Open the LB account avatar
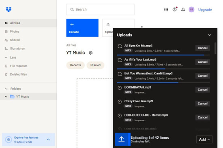223x148 pixels. coord(191,10)
